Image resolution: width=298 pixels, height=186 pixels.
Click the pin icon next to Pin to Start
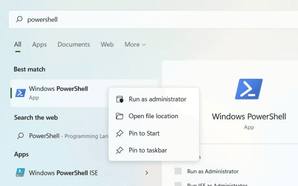pyautogui.click(x=120, y=134)
